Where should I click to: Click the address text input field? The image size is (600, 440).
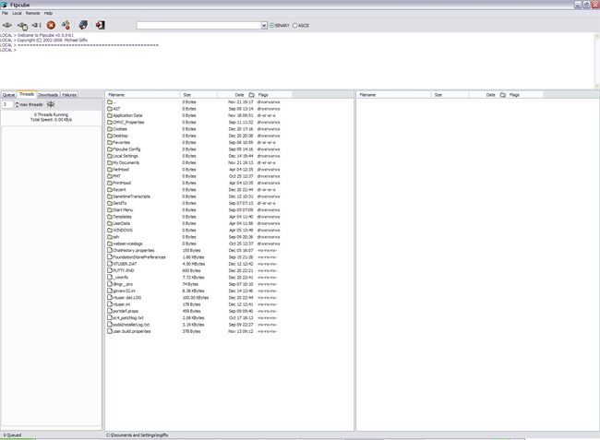pos(199,25)
